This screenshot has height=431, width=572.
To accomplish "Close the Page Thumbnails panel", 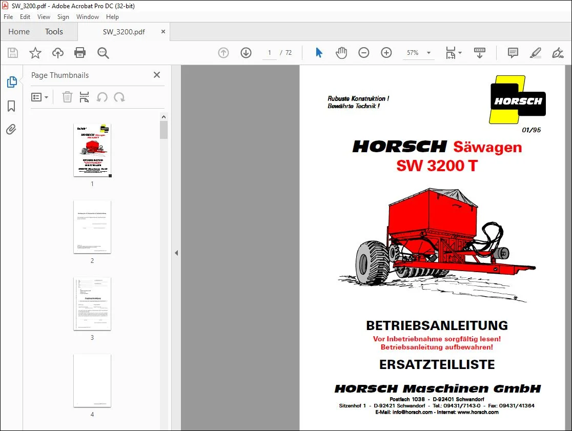I will tap(157, 75).
